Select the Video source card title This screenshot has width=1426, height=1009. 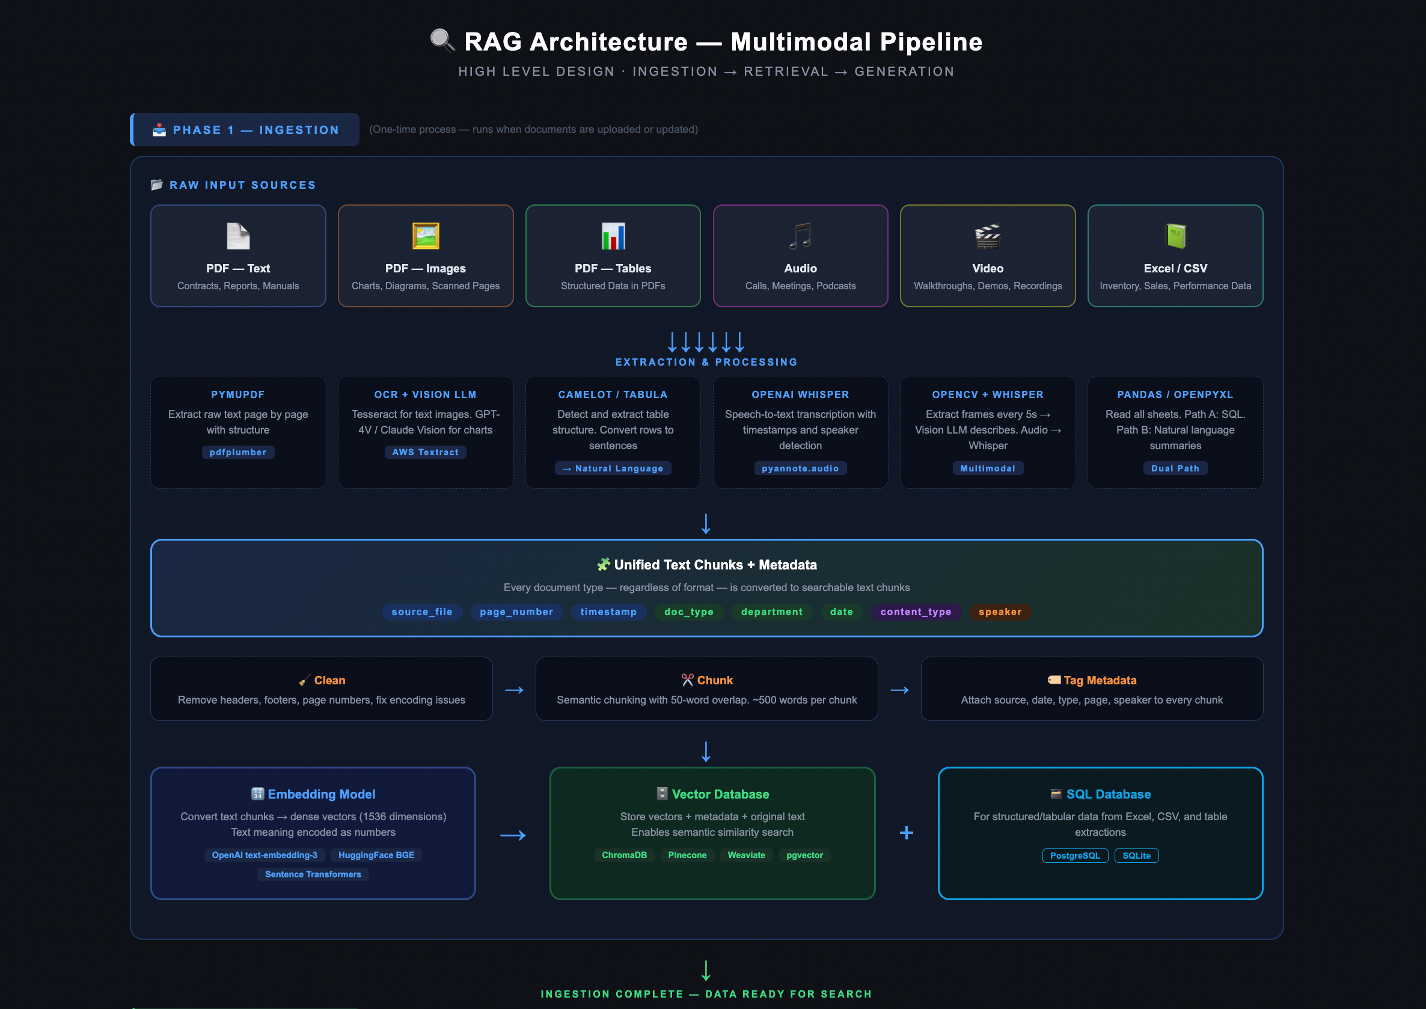pyautogui.click(x=988, y=268)
